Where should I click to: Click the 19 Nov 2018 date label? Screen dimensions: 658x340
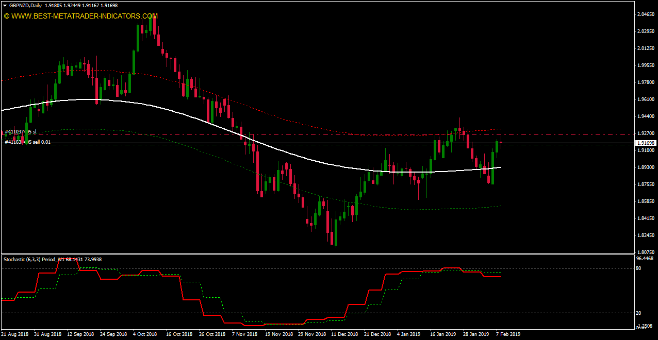coord(280,334)
